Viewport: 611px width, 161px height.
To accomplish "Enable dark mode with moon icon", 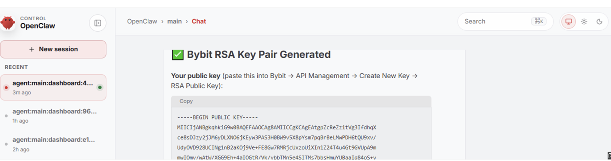I will (599, 22).
